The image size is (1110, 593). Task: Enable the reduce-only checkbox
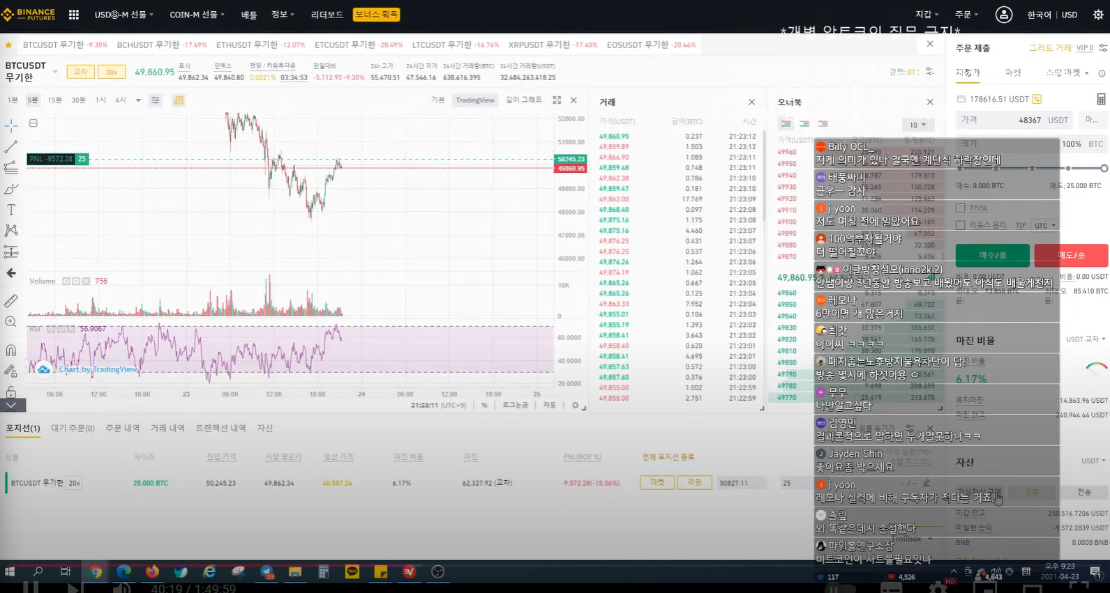point(961,225)
